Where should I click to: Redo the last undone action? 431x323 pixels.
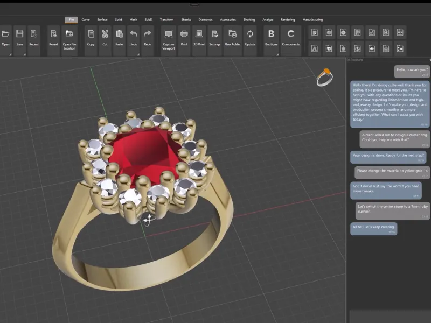point(148,34)
